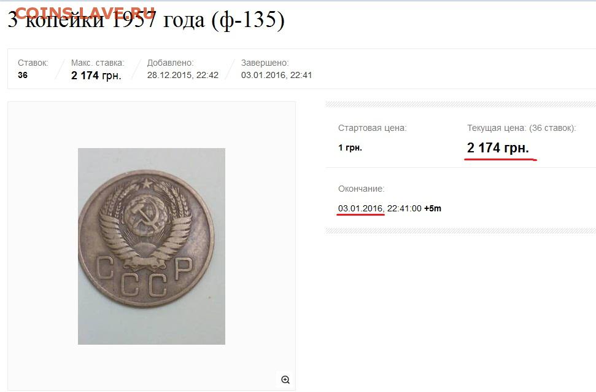Select the Ставок count 36

(23, 75)
